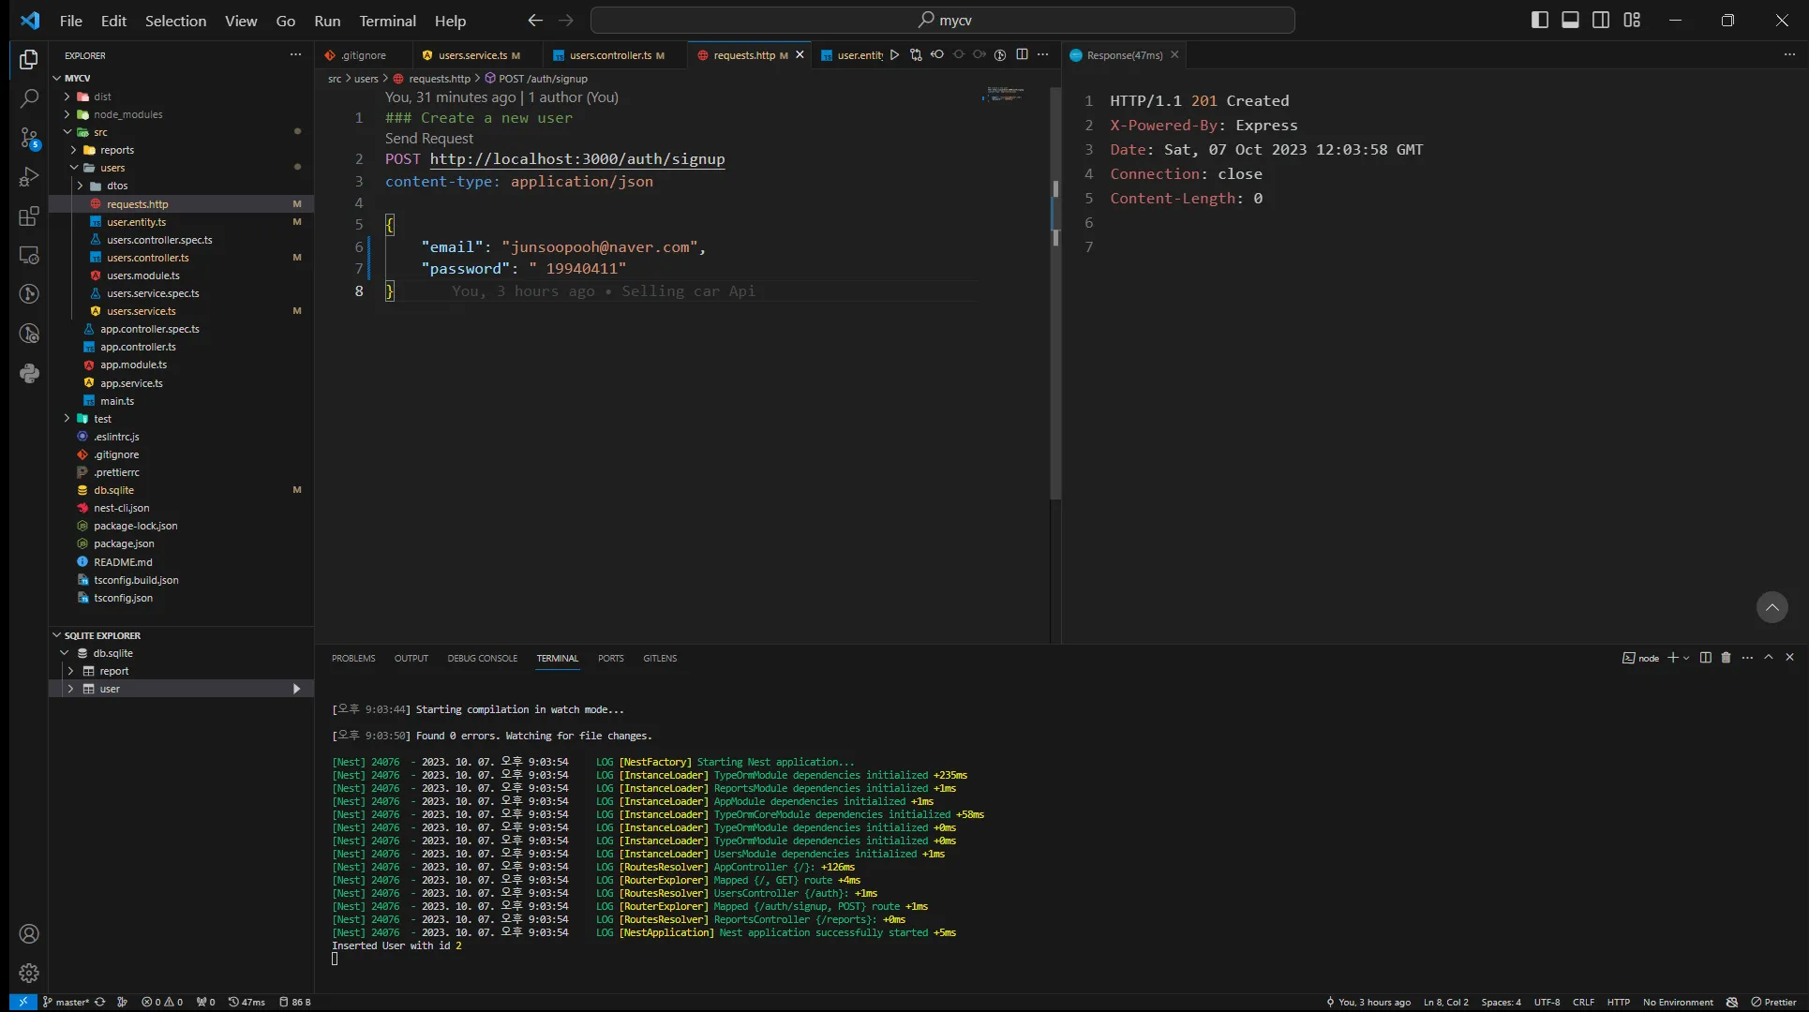Kill terminal with trash icon
Image resolution: width=1809 pixels, height=1012 pixels.
(1726, 658)
